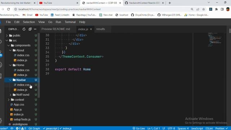Open localhost bookmark

coord(122,15)
